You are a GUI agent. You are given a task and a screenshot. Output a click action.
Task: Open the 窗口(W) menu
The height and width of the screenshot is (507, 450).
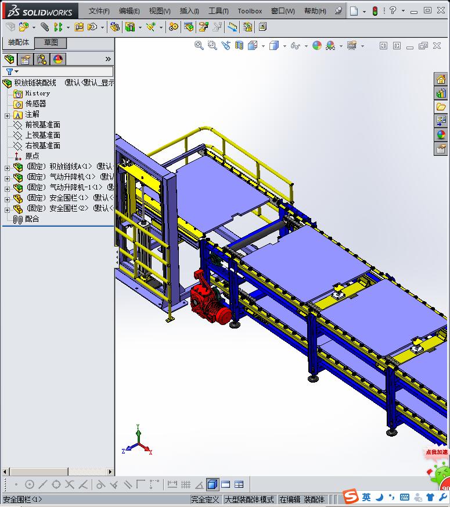[283, 11]
